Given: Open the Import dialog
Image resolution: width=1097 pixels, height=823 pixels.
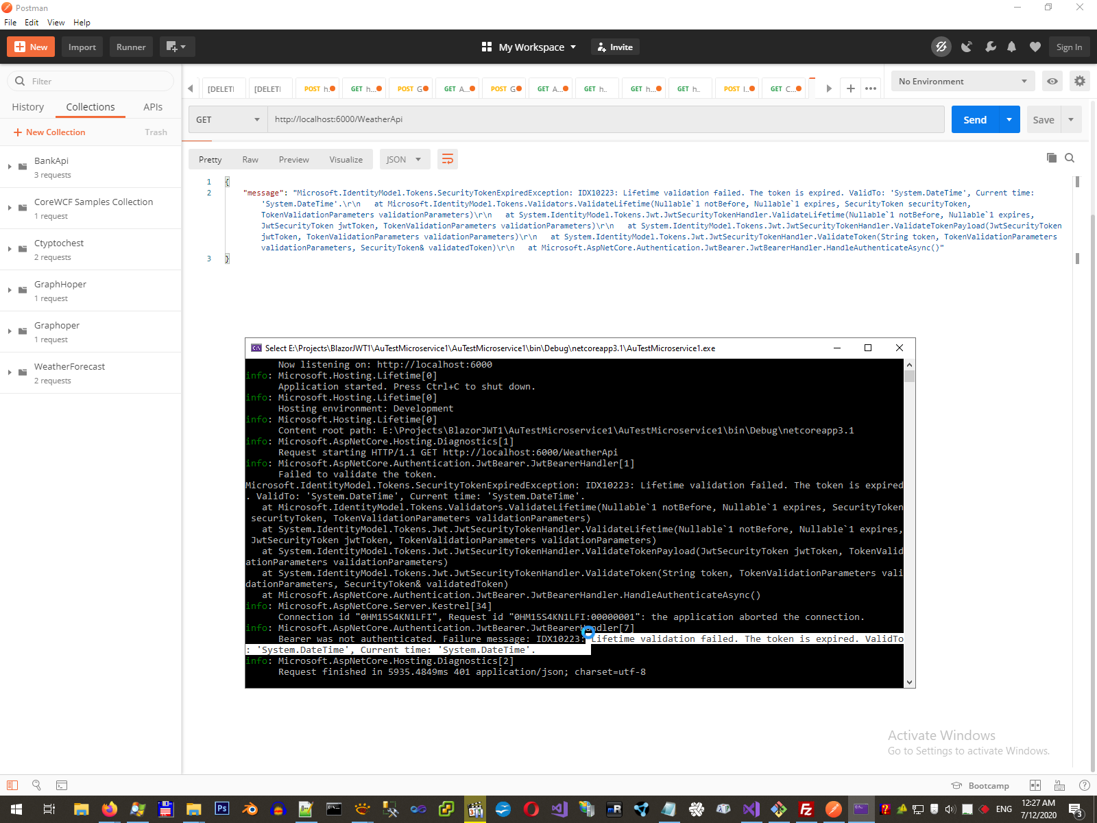Looking at the screenshot, I should click(82, 47).
